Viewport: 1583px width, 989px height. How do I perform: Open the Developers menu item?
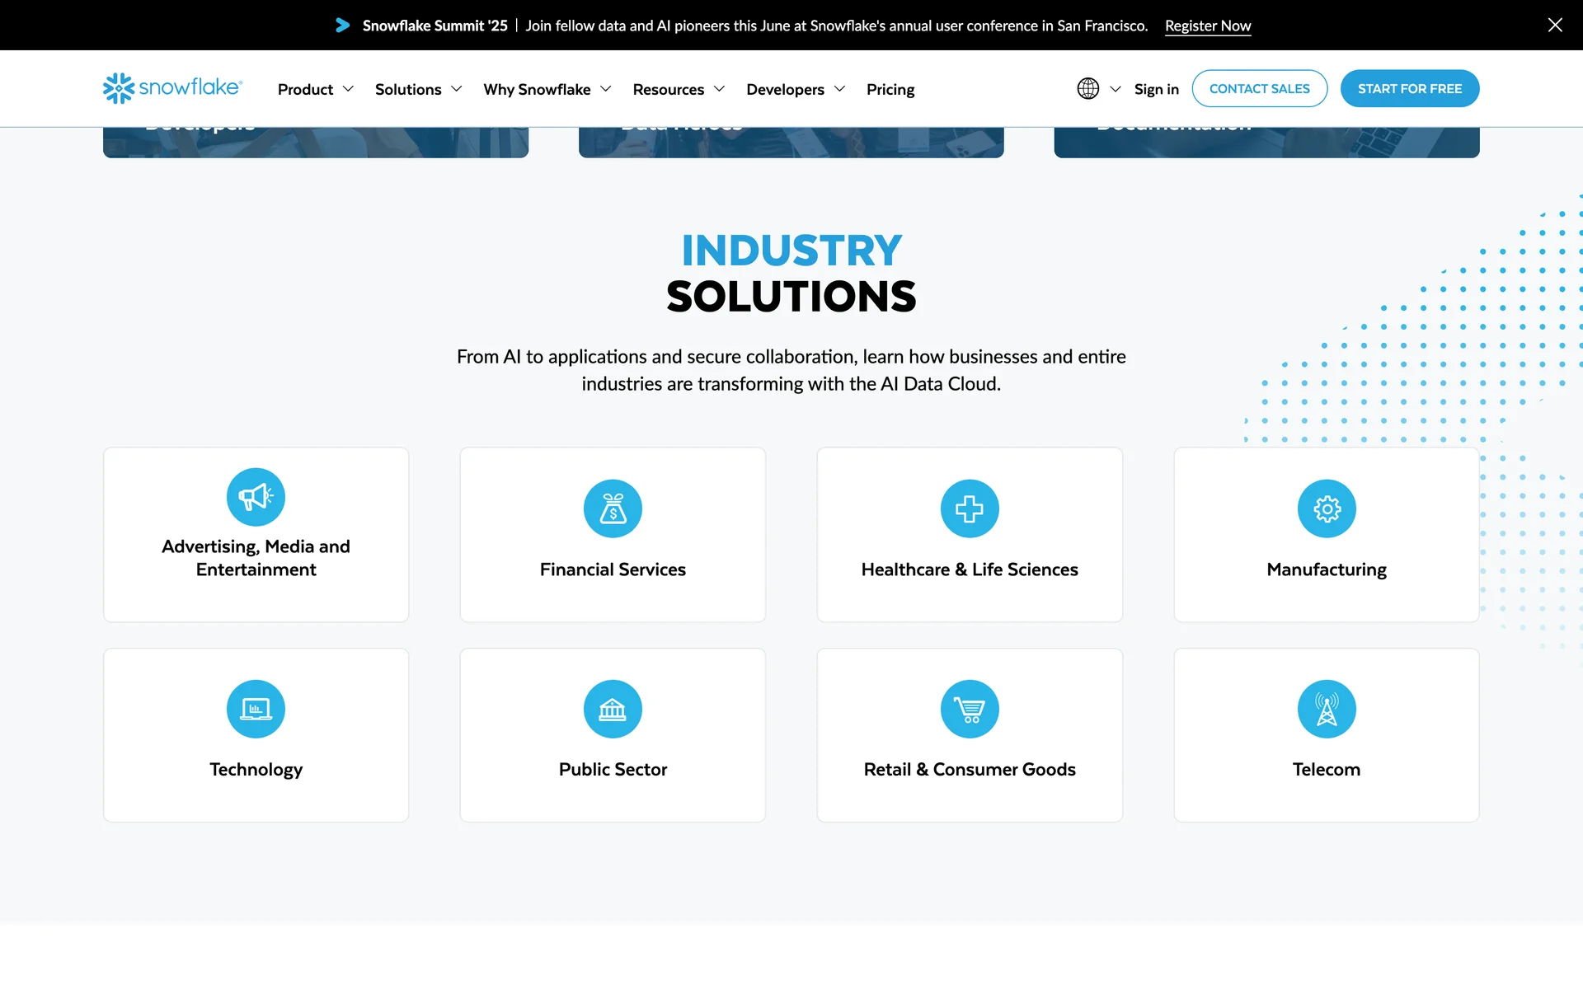(x=795, y=89)
